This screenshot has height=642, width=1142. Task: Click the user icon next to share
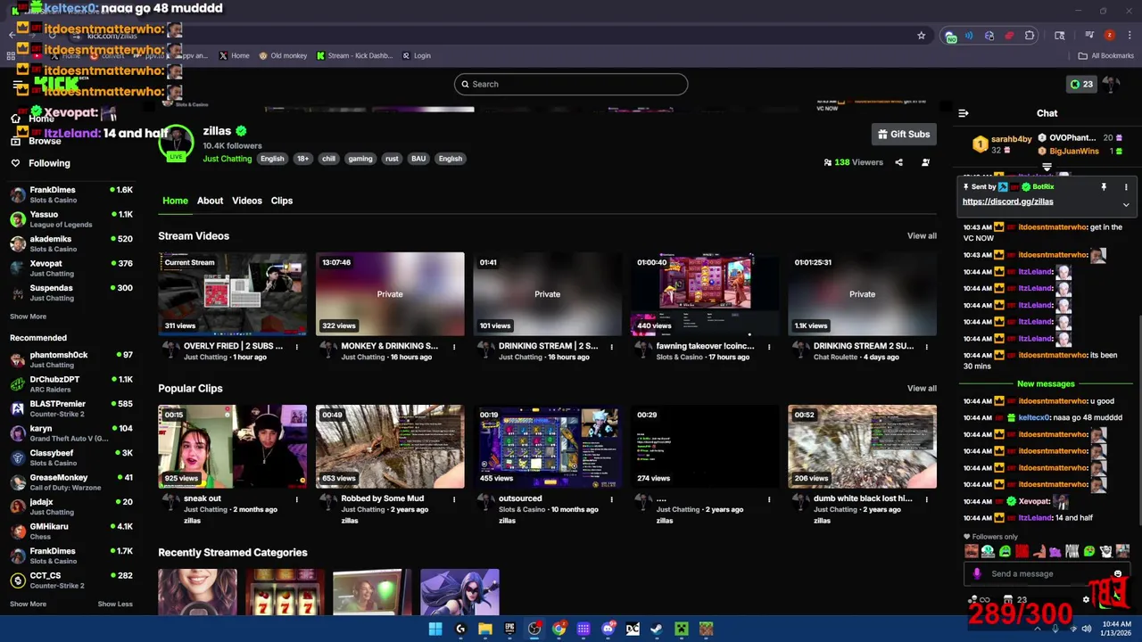(925, 162)
